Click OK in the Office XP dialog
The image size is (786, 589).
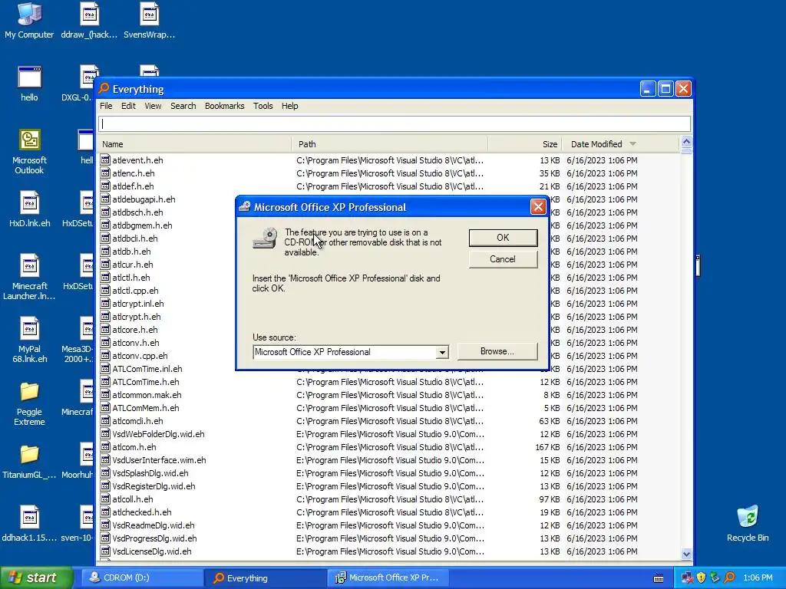(503, 238)
